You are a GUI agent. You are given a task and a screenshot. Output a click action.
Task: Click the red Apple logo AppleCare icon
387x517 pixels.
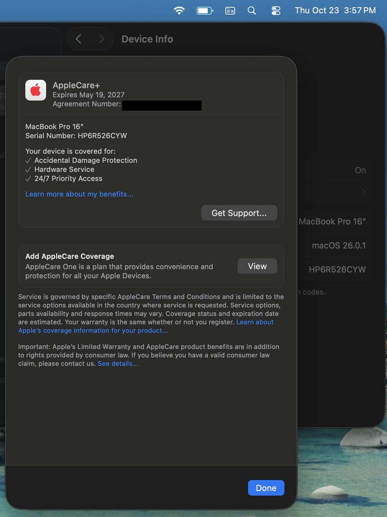pyautogui.click(x=35, y=90)
